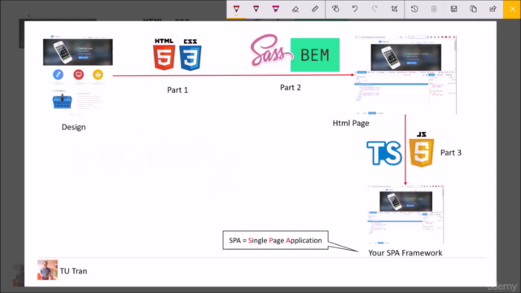Click the 'Part 2' label

(291, 87)
